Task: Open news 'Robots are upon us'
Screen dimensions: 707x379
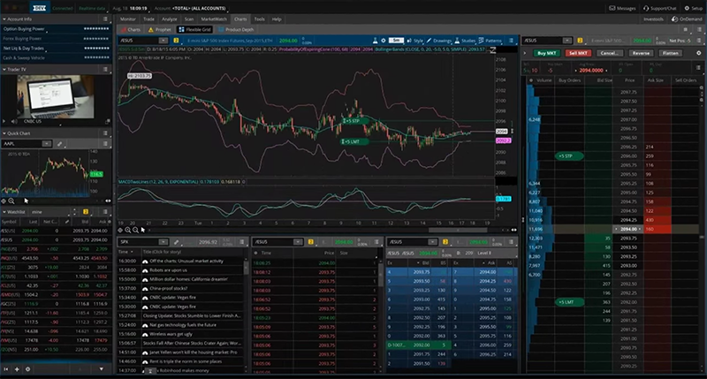Action: coord(168,270)
